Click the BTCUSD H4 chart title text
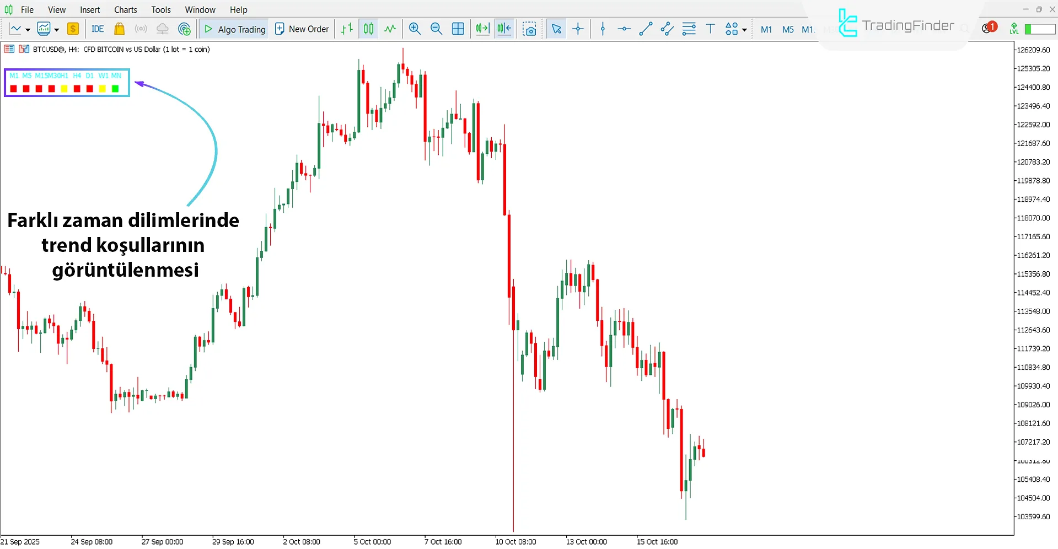The width and height of the screenshot is (1058, 549). tap(121, 50)
